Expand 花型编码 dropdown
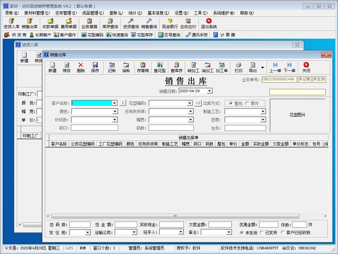This screenshot has width=338, height=254. point(190,103)
